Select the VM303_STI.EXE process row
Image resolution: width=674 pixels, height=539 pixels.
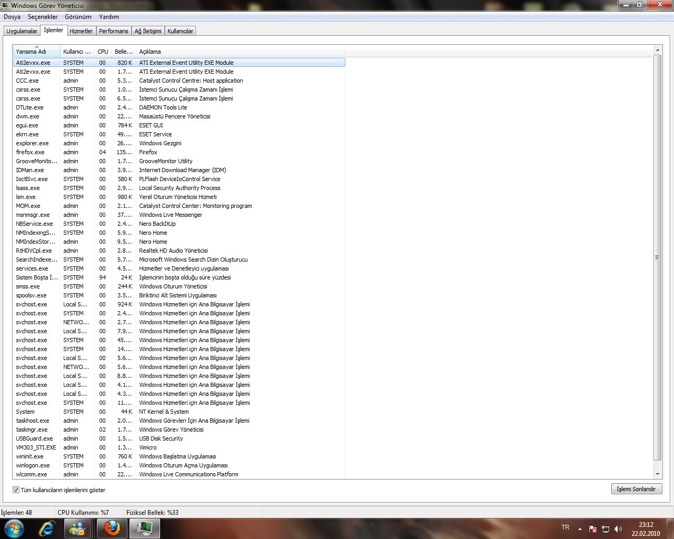click(x=179, y=447)
